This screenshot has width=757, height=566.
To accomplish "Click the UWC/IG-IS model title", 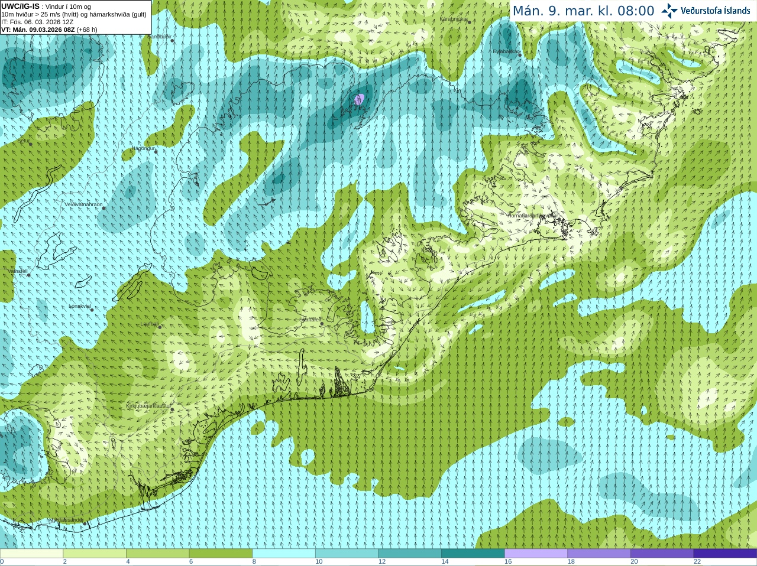I will tap(20, 6).
